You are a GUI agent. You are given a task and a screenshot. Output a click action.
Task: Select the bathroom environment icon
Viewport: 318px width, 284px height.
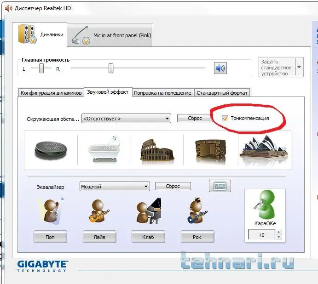[104, 149]
